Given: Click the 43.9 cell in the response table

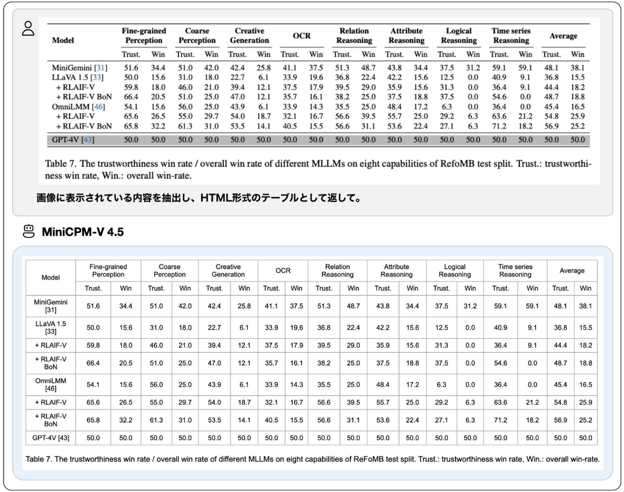Looking at the screenshot, I should click(x=214, y=385).
